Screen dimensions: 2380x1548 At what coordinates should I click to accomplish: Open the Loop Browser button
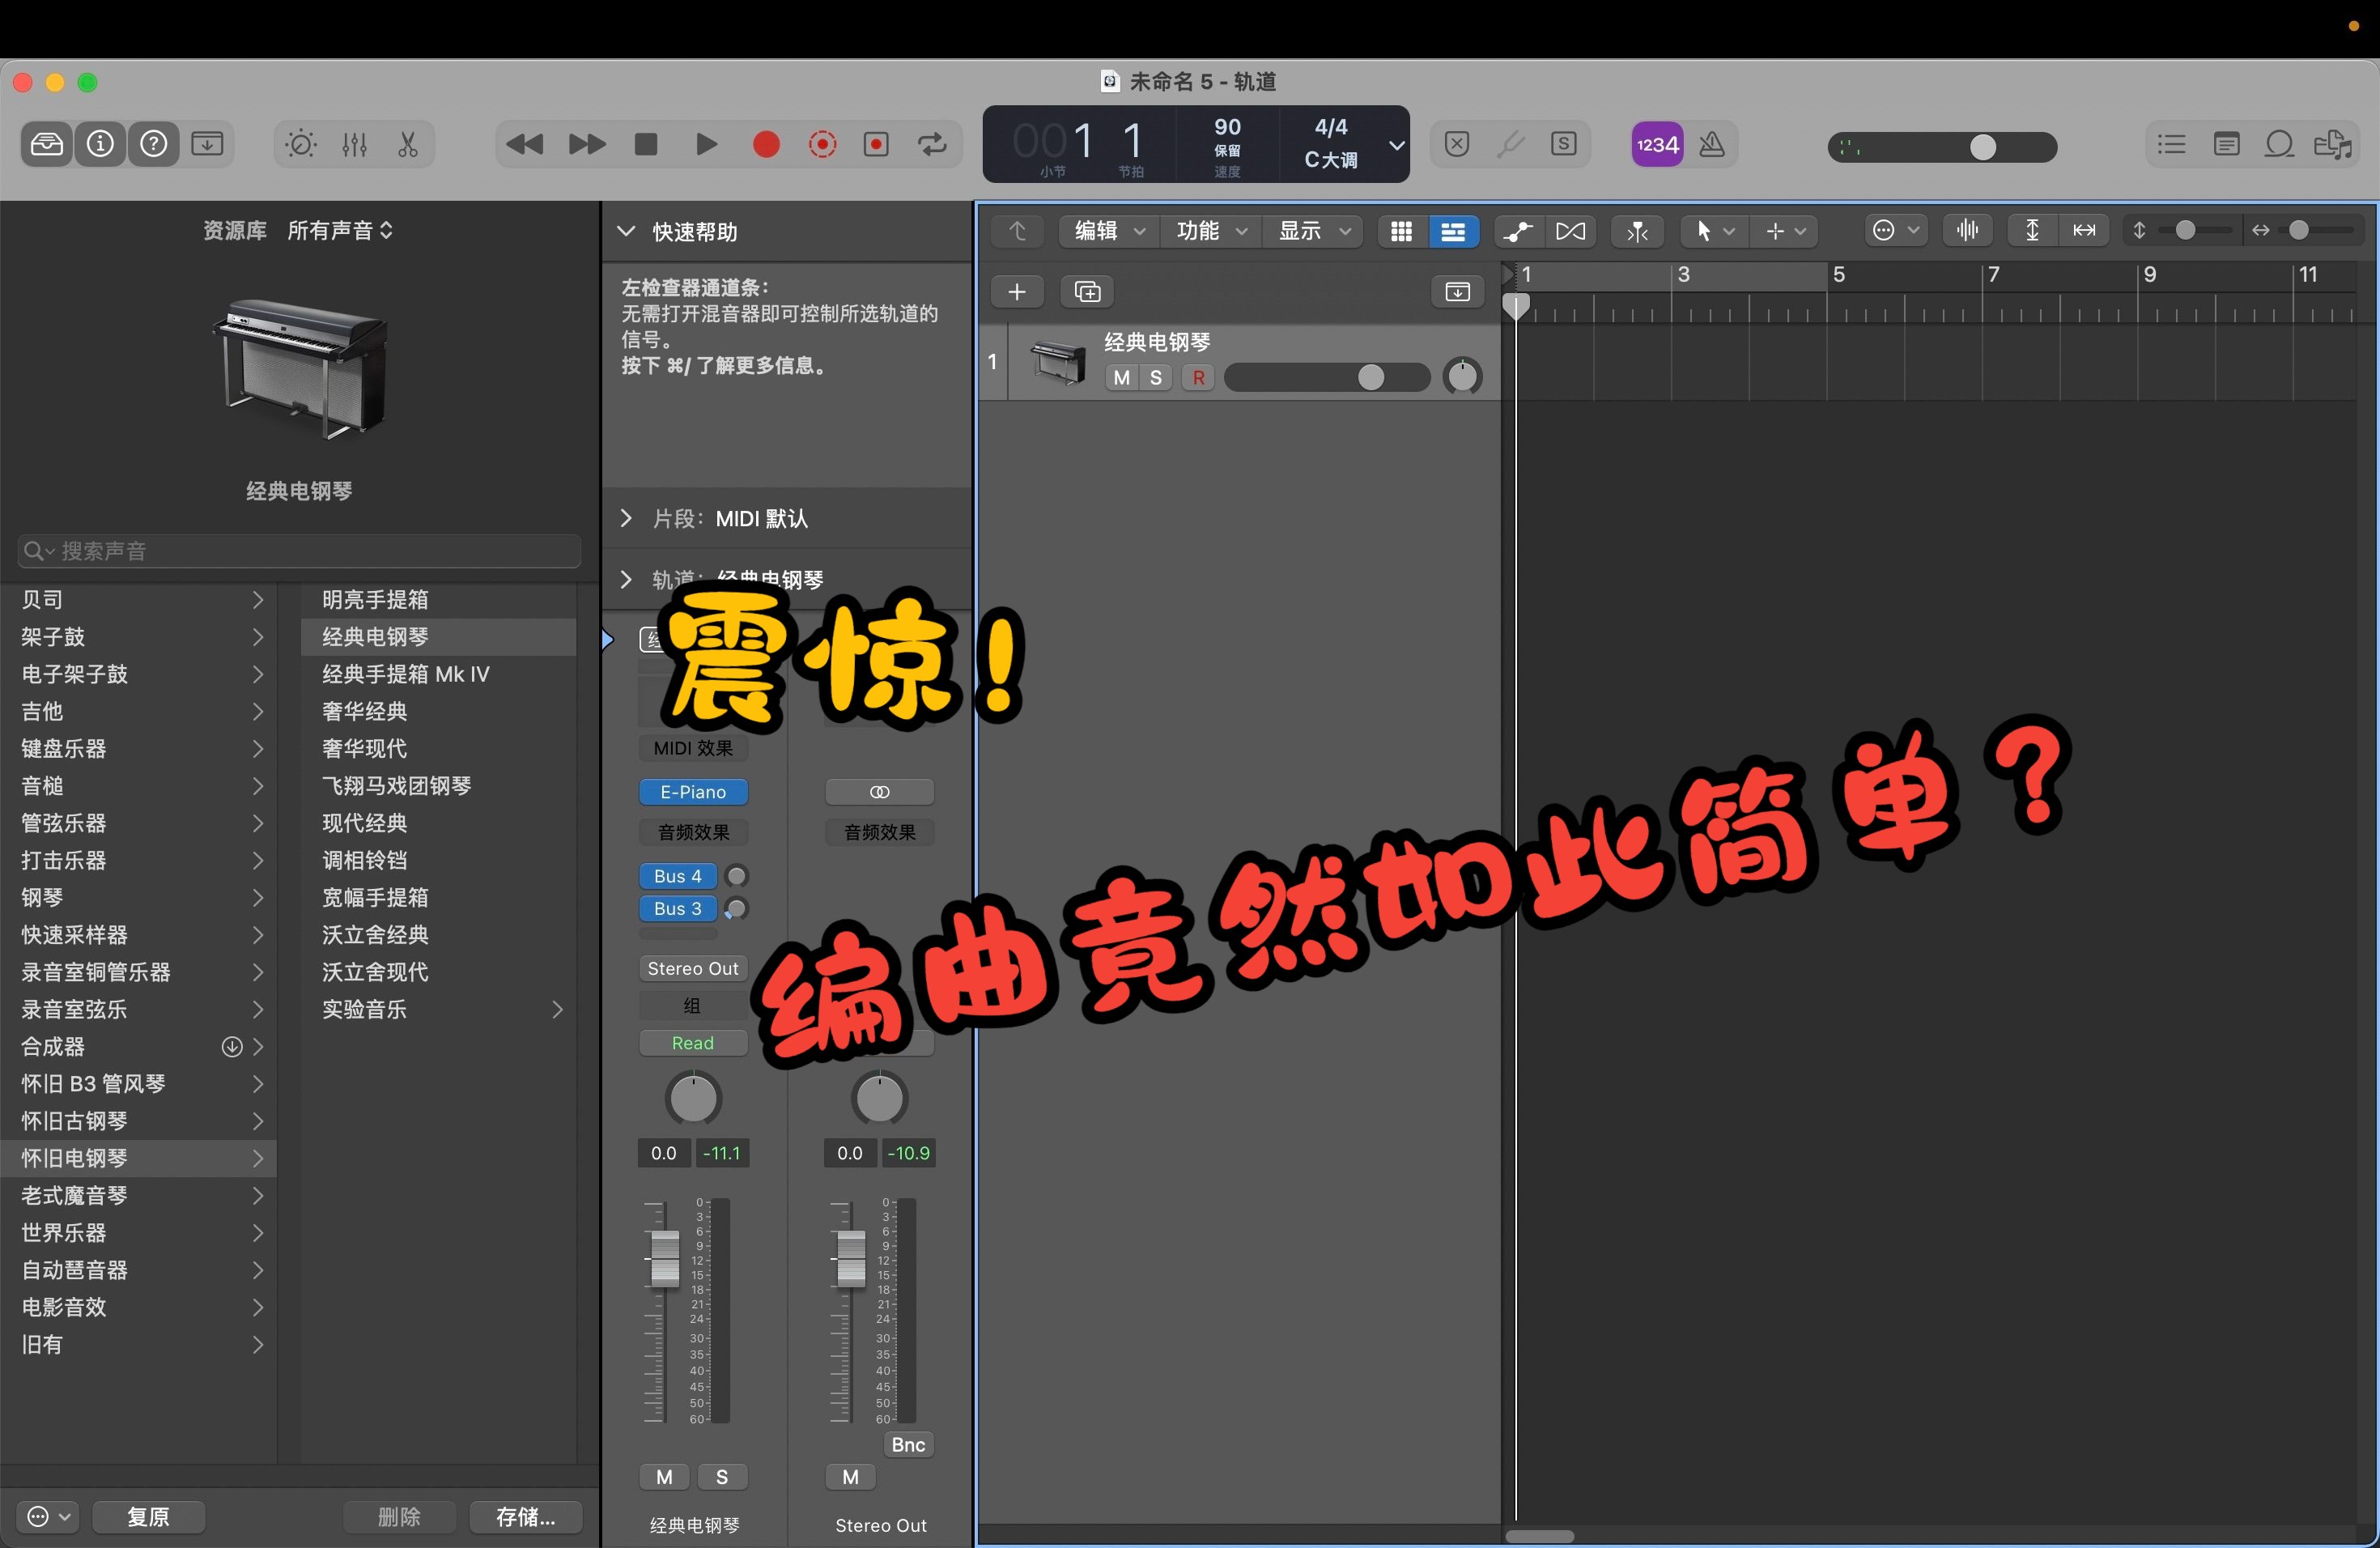pyautogui.click(x=2279, y=145)
